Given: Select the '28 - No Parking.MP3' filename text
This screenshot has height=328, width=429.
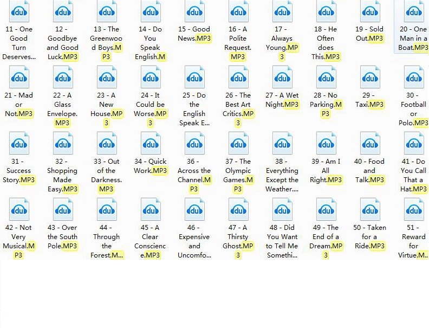Looking at the screenshot, I should click(x=326, y=105).
